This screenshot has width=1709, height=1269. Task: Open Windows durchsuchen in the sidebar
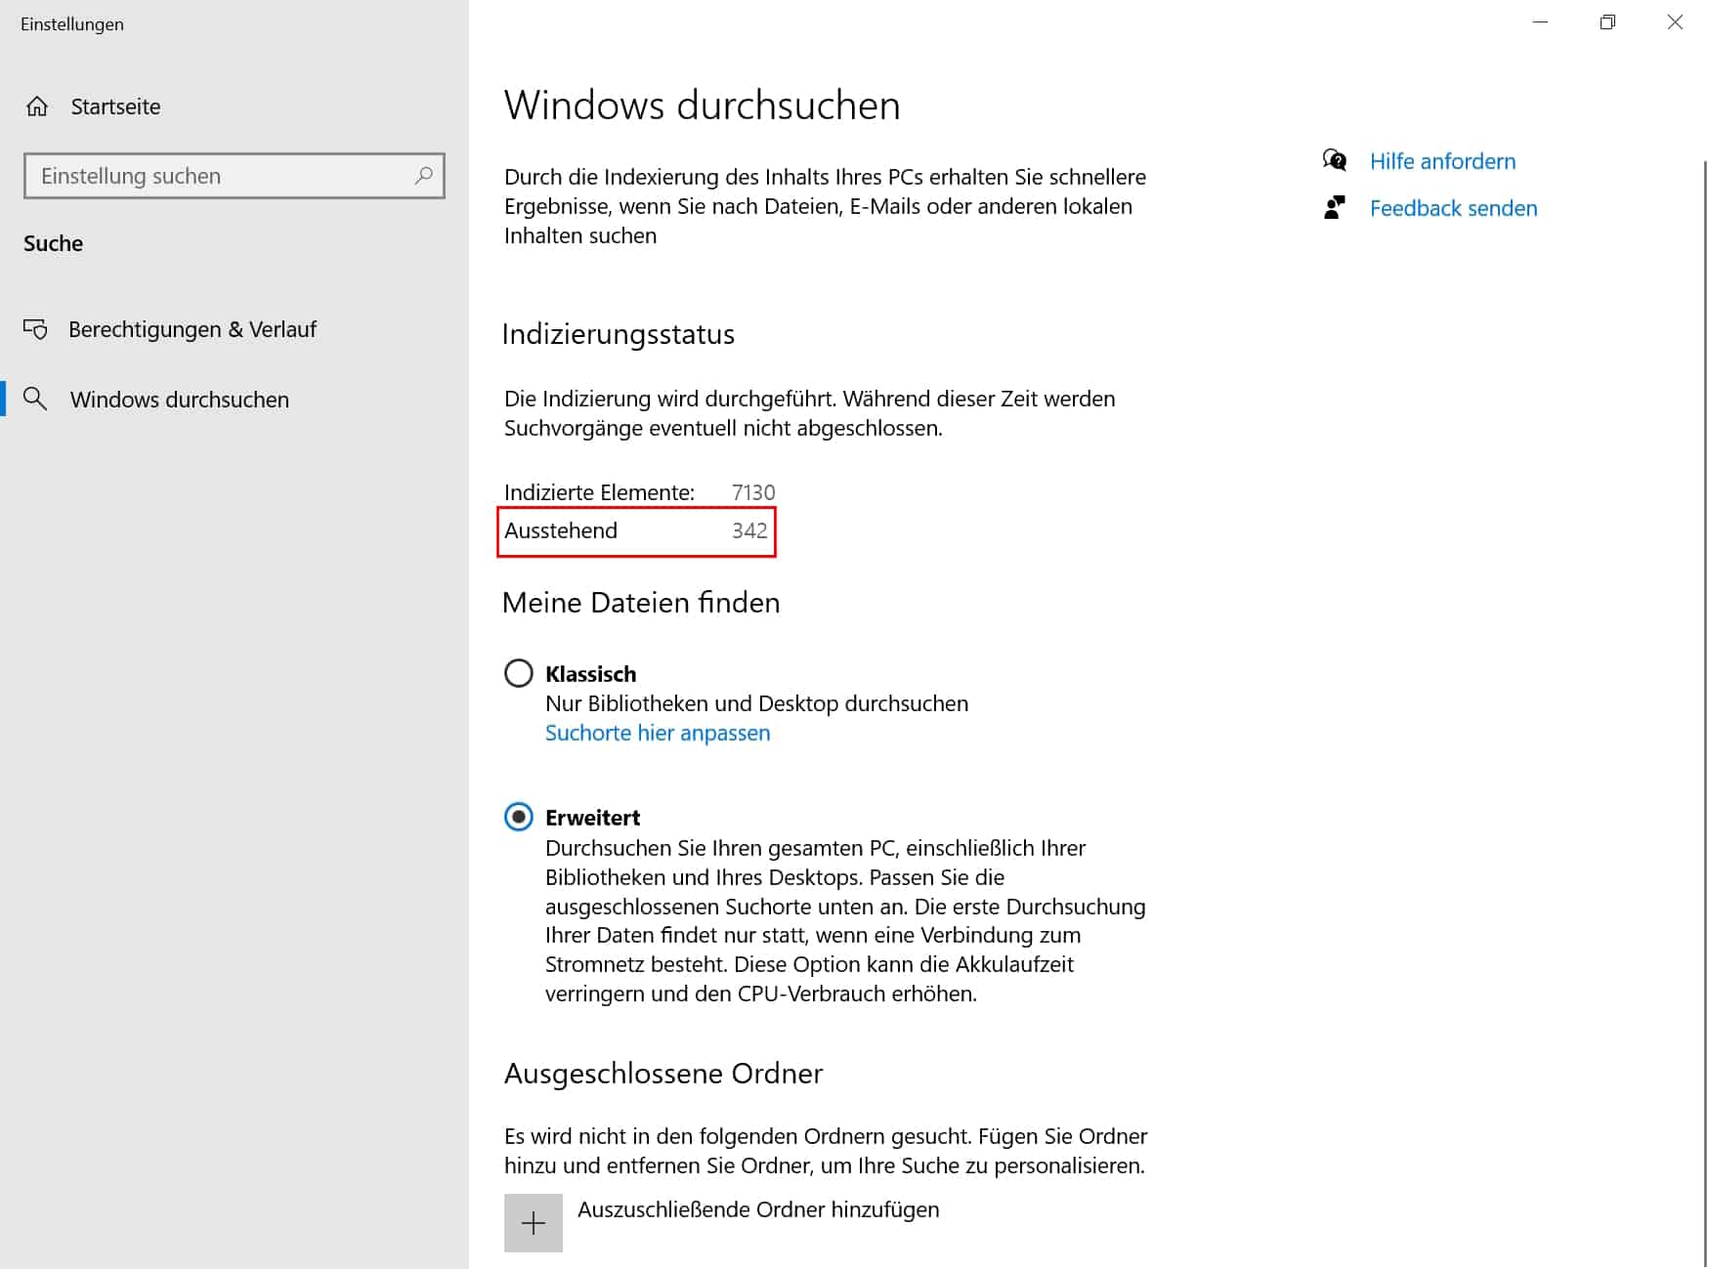tap(180, 400)
